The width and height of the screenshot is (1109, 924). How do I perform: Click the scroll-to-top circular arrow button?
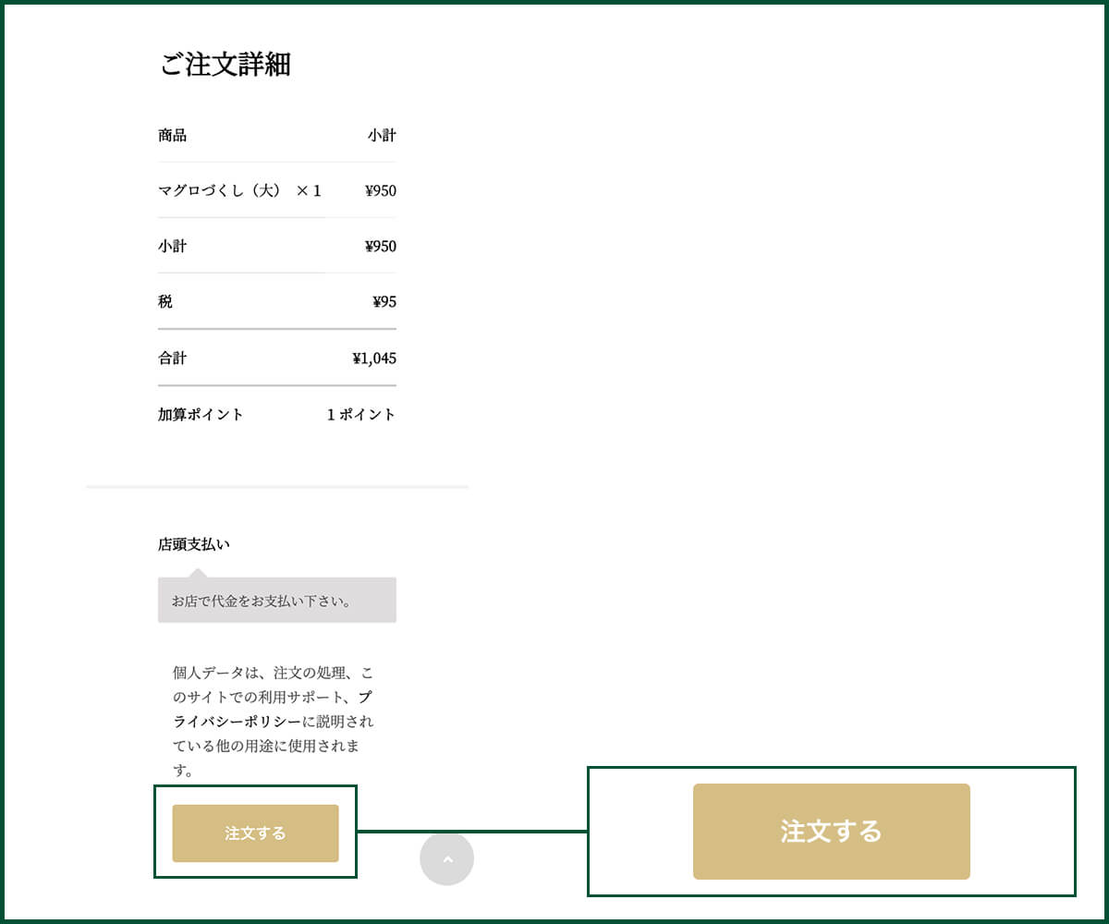(x=446, y=859)
